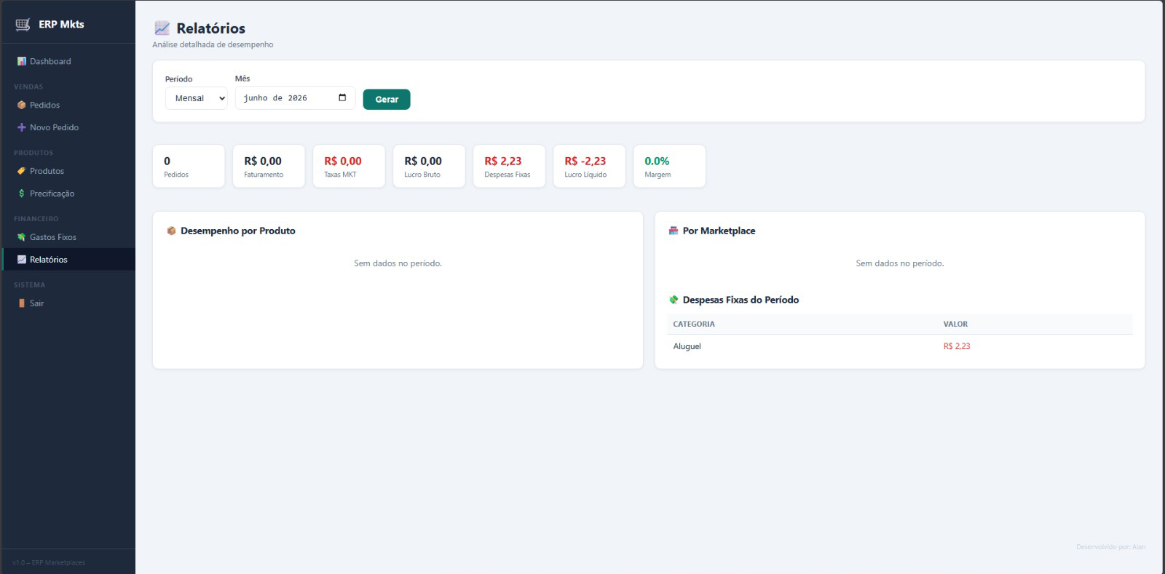Click the Relatórios page title chart icon
1165x574 pixels.
point(162,28)
